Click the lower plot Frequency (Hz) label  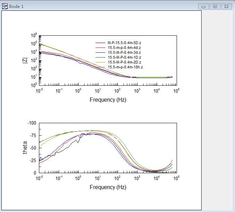(108, 187)
